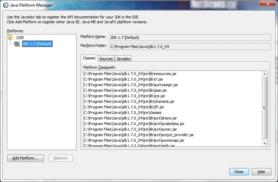Image resolution: width=278 pixels, height=182 pixels.
Task: Close the window with the X button
Action: tap(268, 3)
